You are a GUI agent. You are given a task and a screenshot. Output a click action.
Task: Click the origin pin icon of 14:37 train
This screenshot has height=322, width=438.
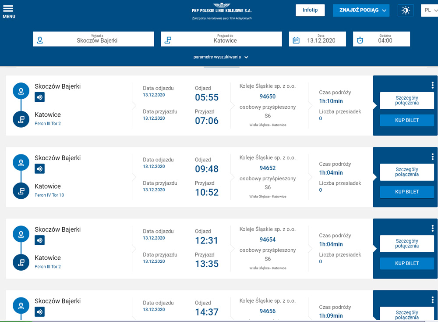pos(21,306)
